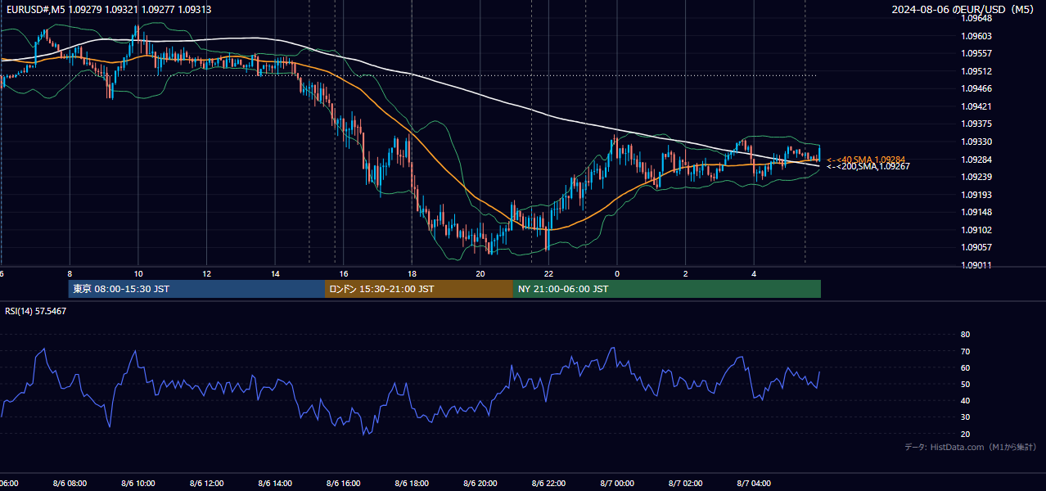Click RSI scale level 40
The height and width of the screenshot is (491, 1046).
pyautogui.click(x=966, y=400)
